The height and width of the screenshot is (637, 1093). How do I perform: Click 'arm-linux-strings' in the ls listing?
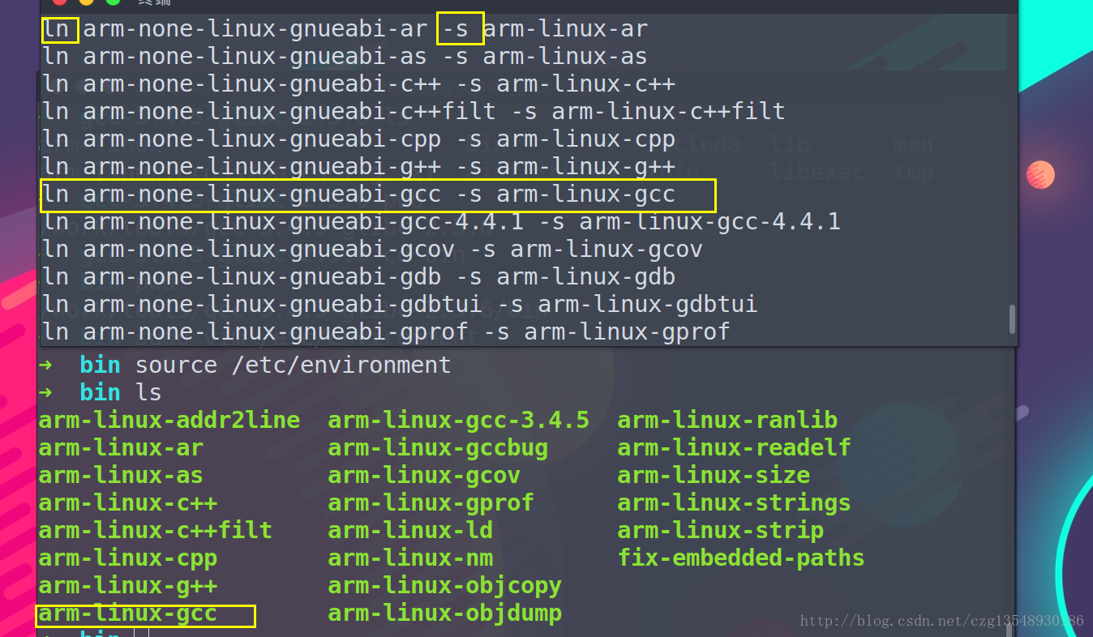click(735, 502)
